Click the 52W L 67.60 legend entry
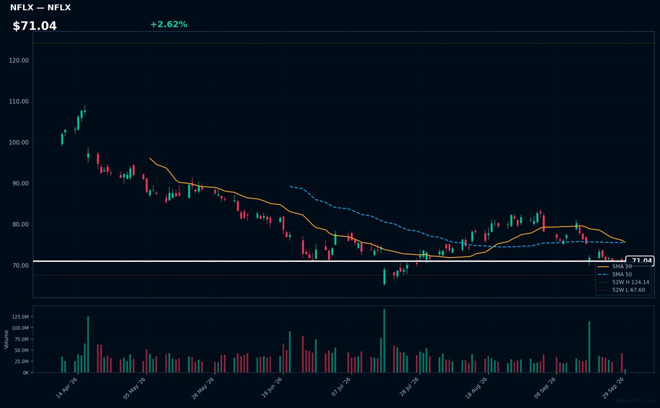The image size is (660, 408). pyautogui.click(x=629, y=290)
